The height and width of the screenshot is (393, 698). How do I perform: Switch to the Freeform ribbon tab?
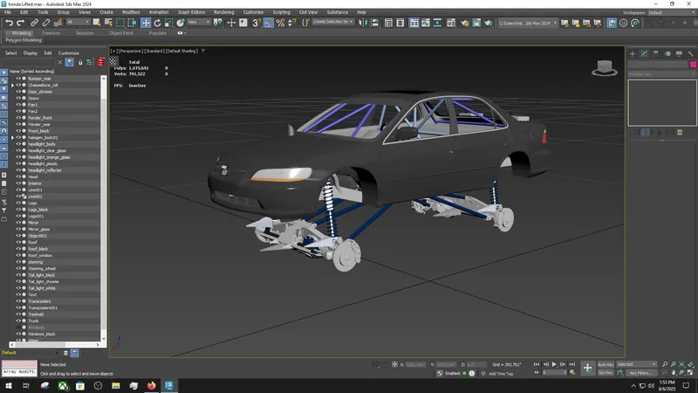pyautogui.click(x=51, y=33)
